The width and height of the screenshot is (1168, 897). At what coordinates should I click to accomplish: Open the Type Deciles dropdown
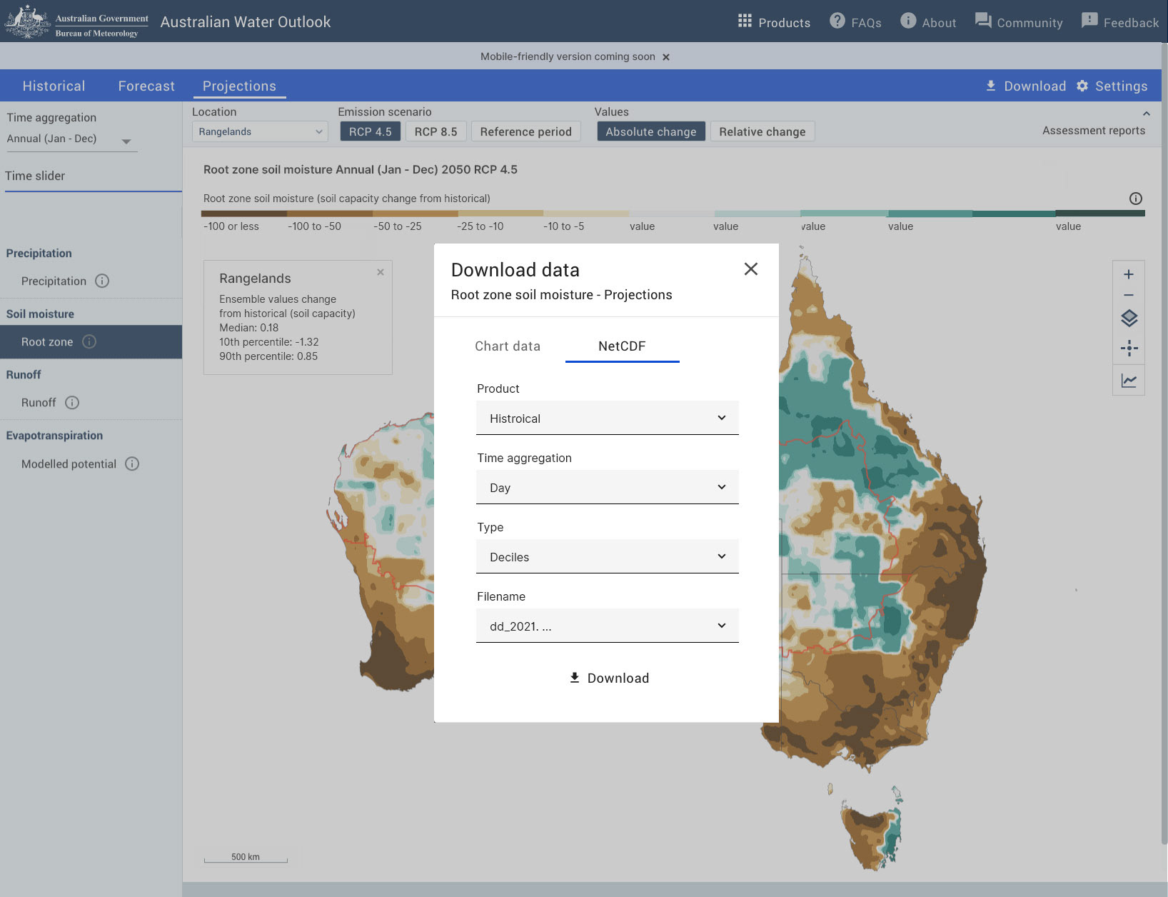coord(607,556)
